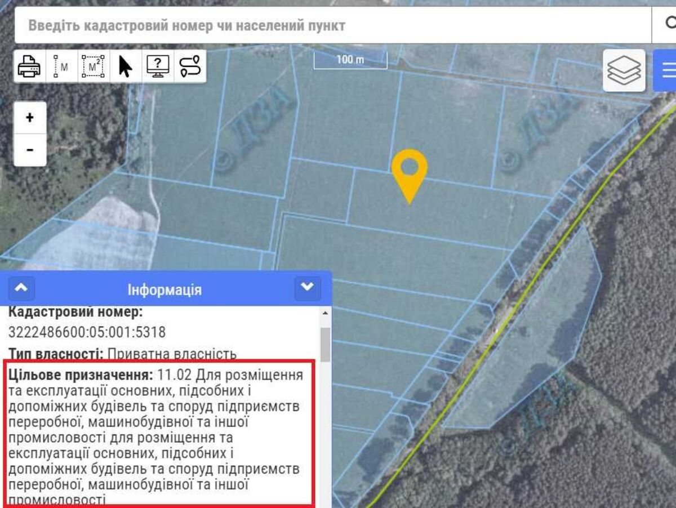Zoom out with the minus button

click(30, 150)
